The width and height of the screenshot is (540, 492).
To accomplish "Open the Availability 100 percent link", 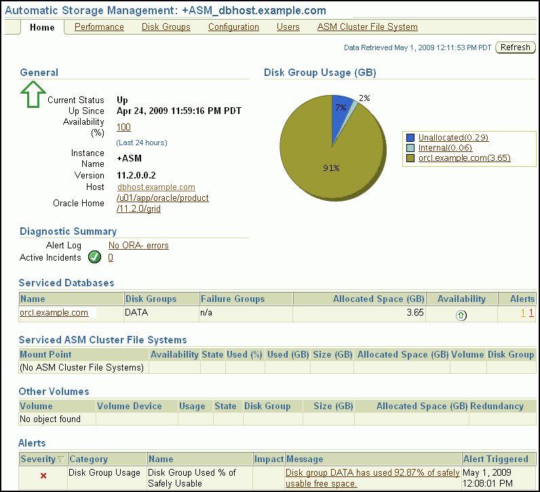I will point(123,127).
